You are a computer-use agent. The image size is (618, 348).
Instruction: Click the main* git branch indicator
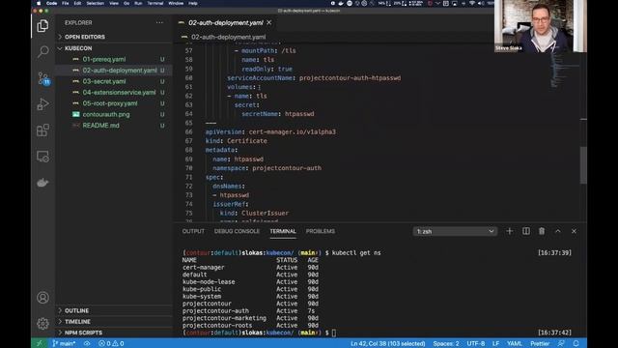(x=64, y=343)
